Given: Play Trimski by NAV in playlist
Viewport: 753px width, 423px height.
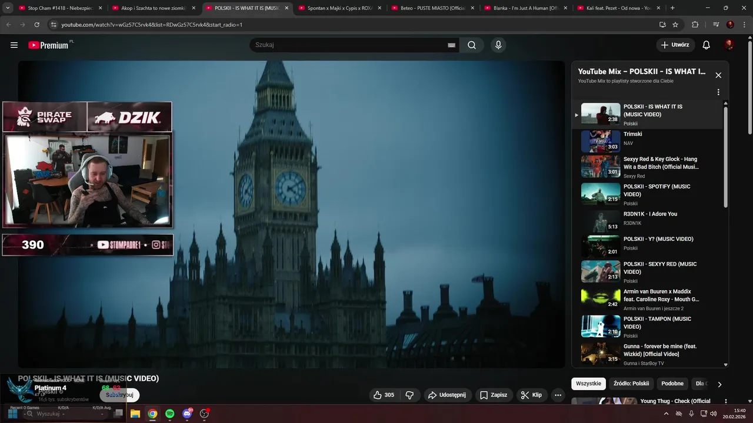Looking at the screenshot, I should coord(647,142).
